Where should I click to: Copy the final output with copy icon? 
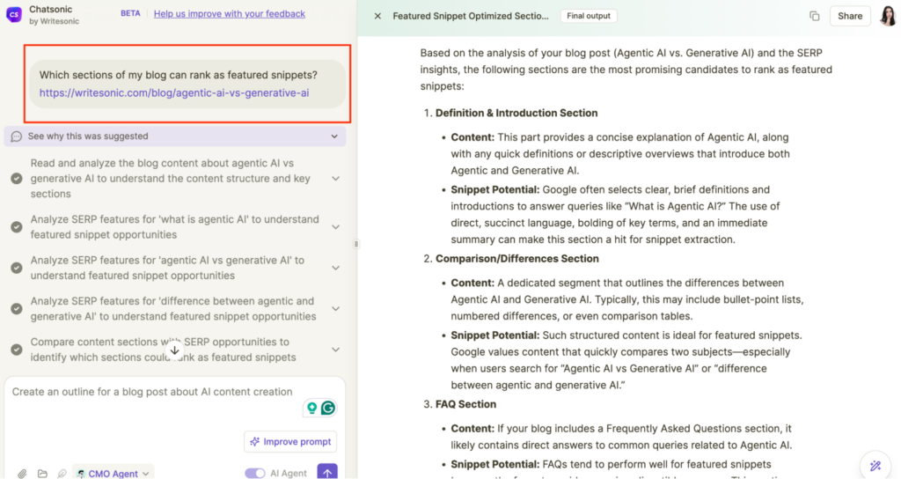click(x=814, y=16)
